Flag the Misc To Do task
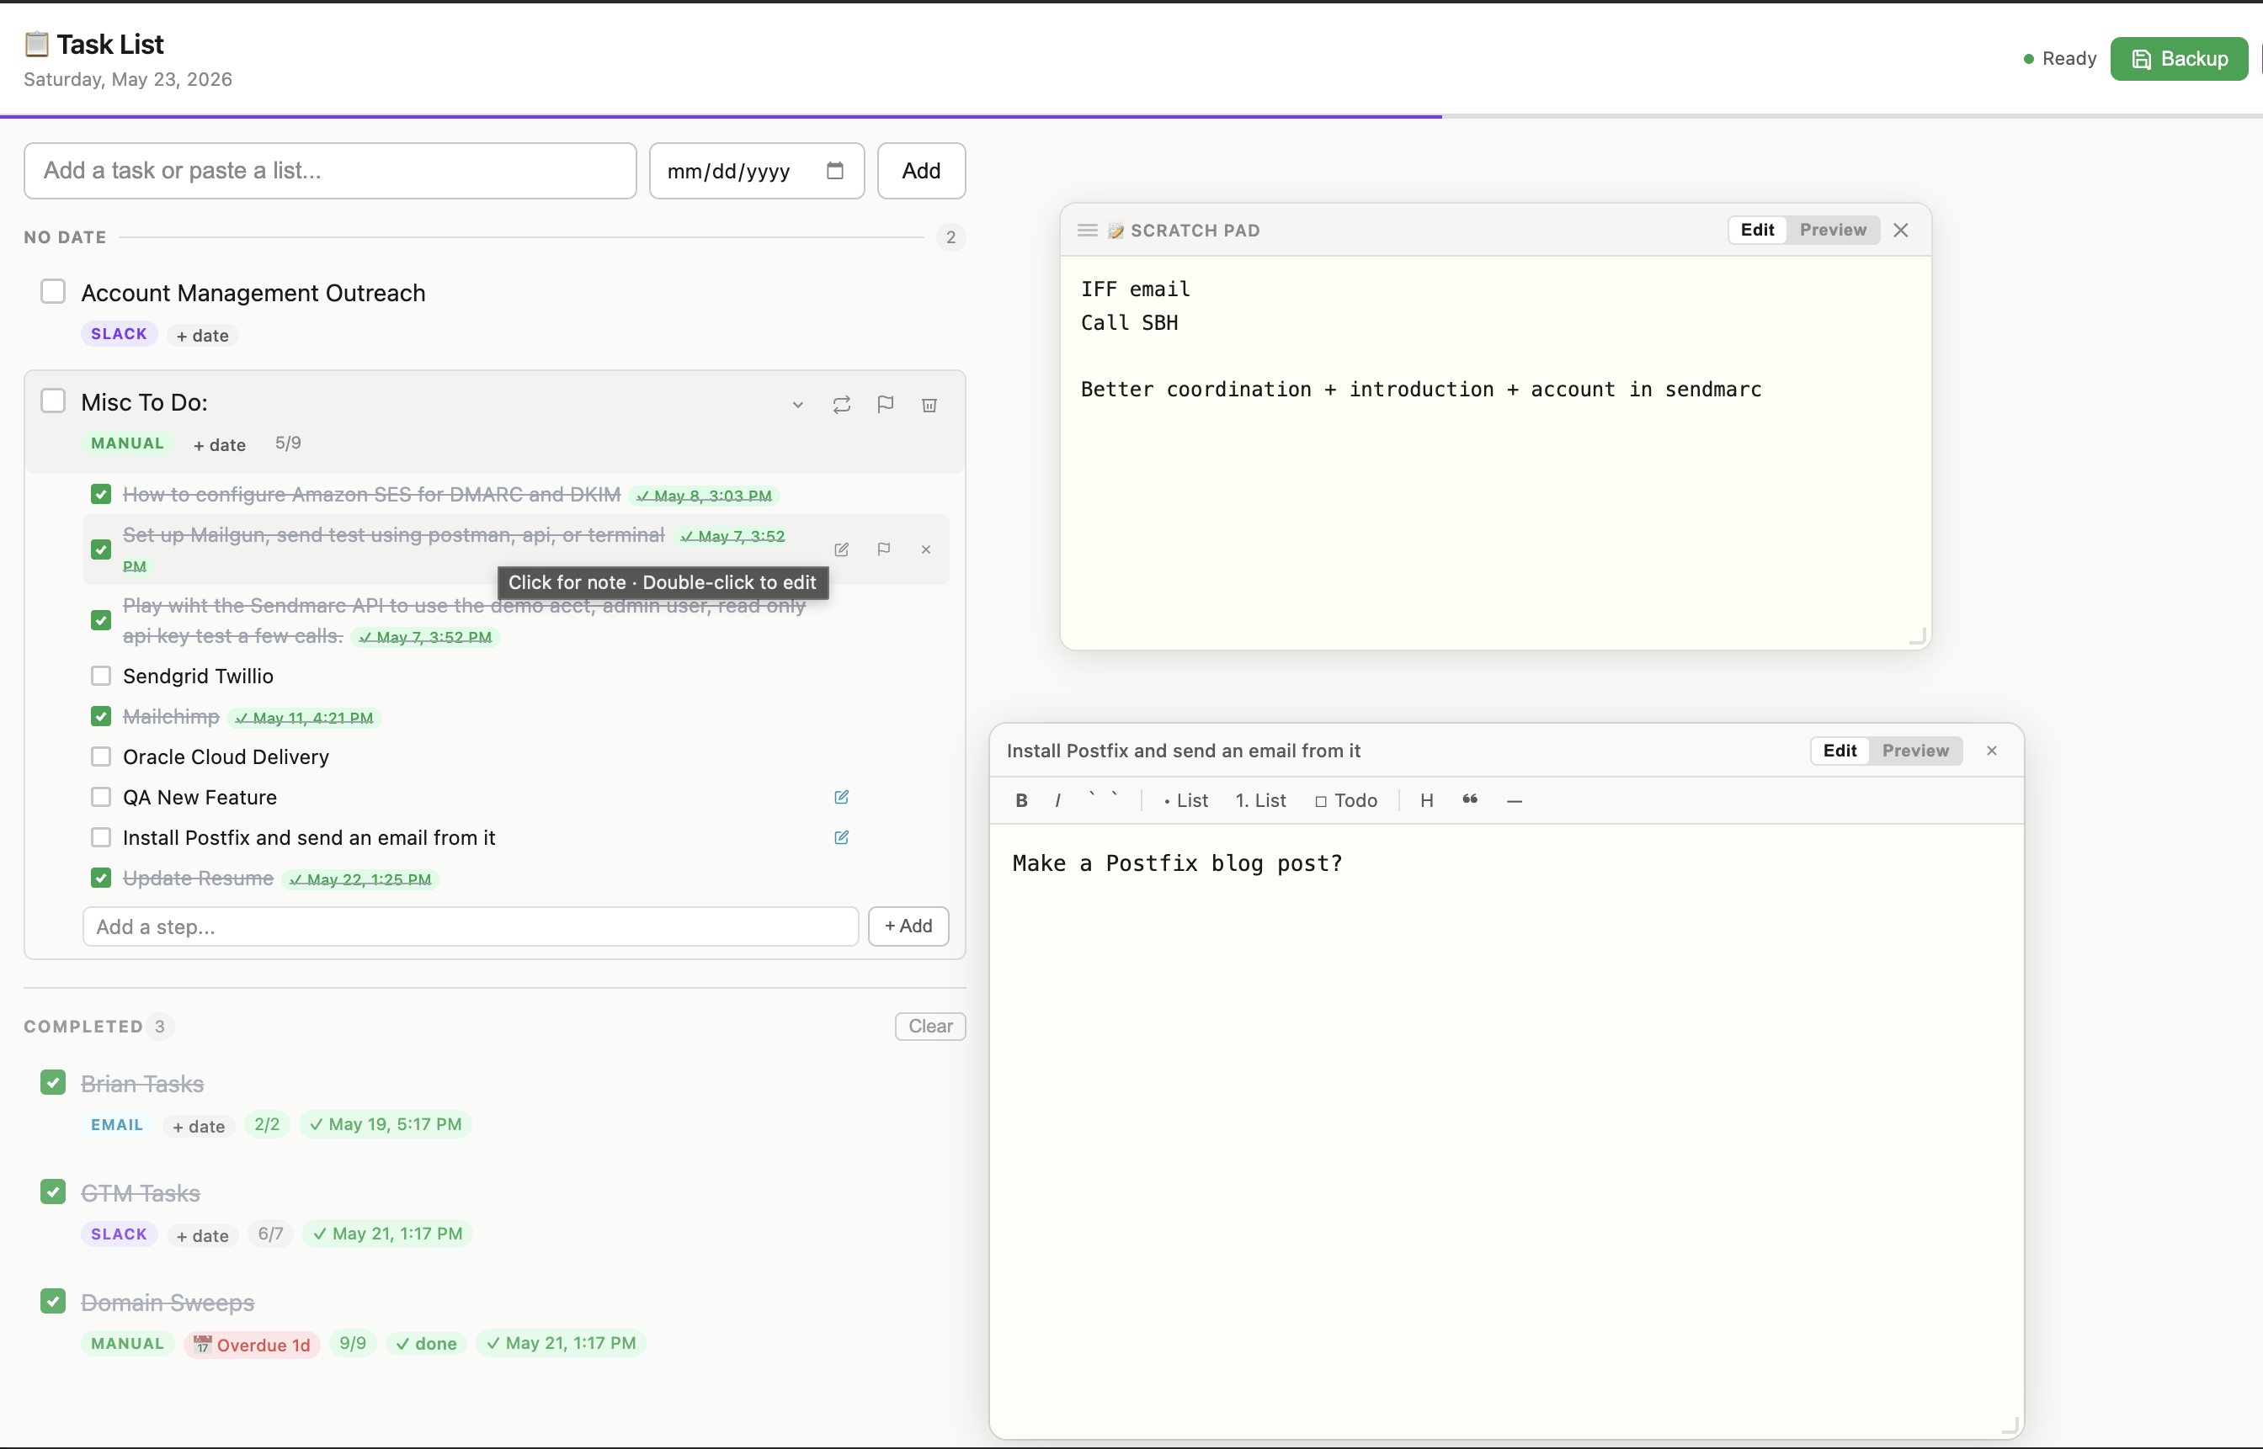The image size is (2263, 1449). pyautogui.click(x=885, y=405)
